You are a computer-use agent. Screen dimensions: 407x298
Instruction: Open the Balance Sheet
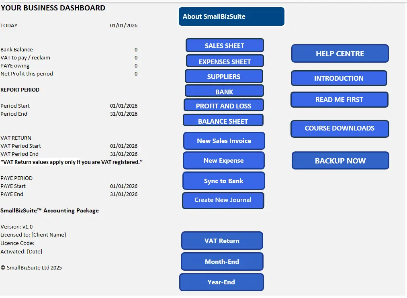click(x=223, y=120)
